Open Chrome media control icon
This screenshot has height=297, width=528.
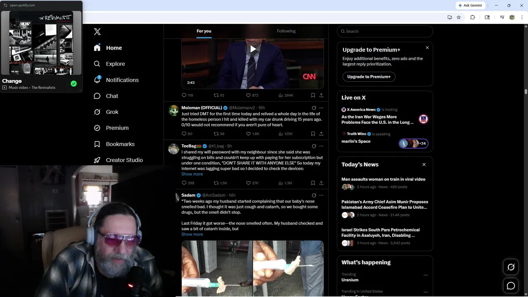click(502, 17)
